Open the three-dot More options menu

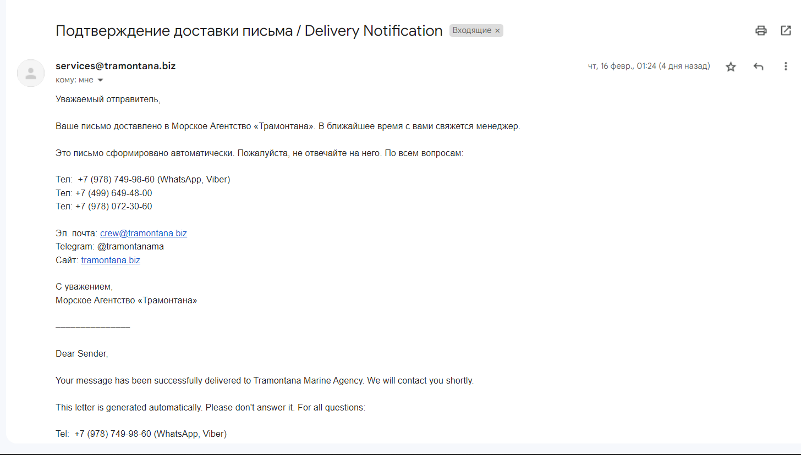point(786,66)
